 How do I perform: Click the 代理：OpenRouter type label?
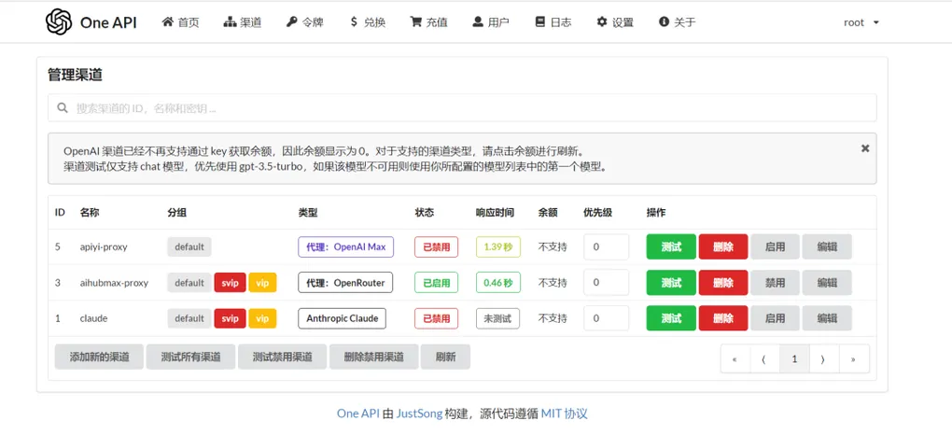coord(345,283)
